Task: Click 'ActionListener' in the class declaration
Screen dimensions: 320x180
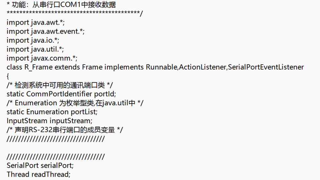Action: 202,67
